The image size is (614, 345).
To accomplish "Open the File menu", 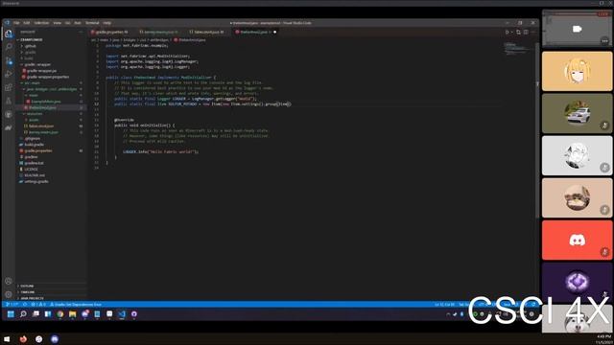I will click(x=16, y=23).
